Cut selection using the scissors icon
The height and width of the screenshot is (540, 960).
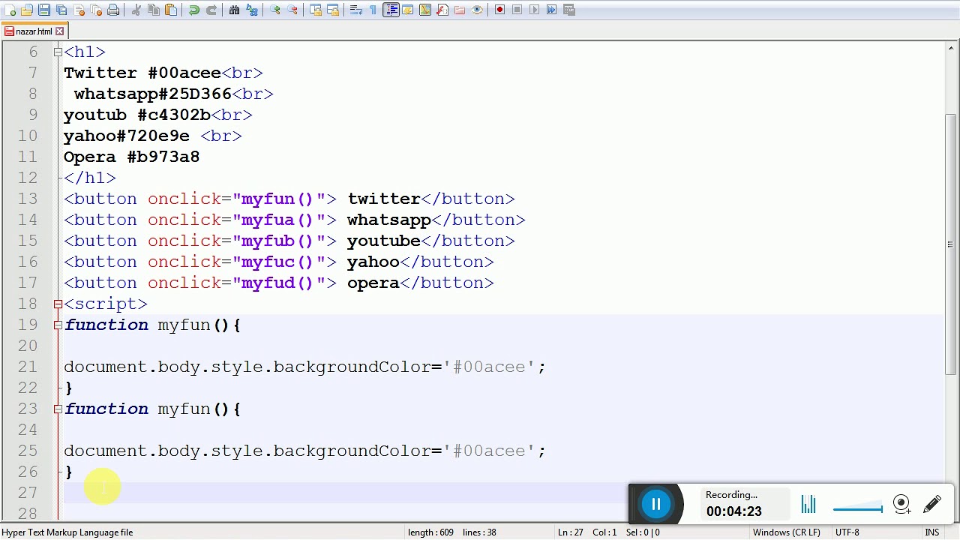[x=136, y=10]
